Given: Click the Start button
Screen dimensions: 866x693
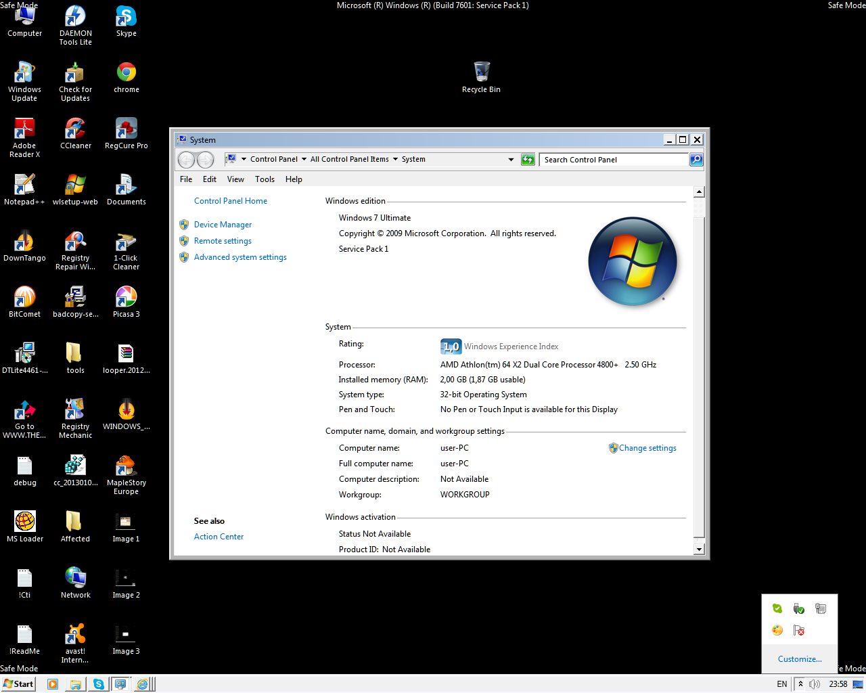Looking at the screenshot, I should click(x=18, y=684).
